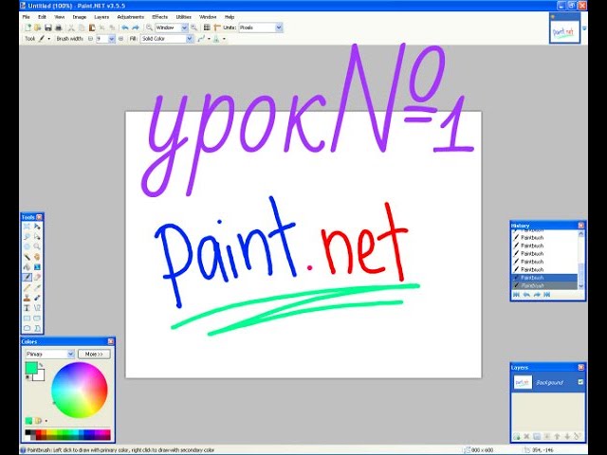Click the Print toolbar icon

pyautogui.click(x=59, y=27)
